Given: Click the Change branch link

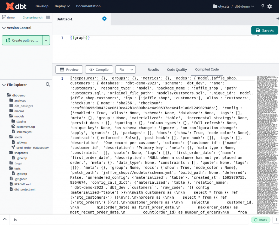Looking at the screenshot, I should pos(33,17).
